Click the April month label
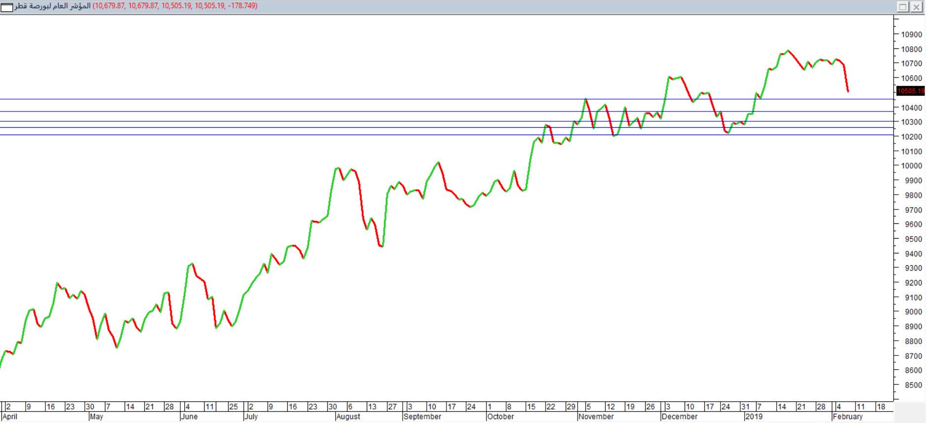Image resolution: width=926 pixels, height=423 pixels. click(9, 417)
